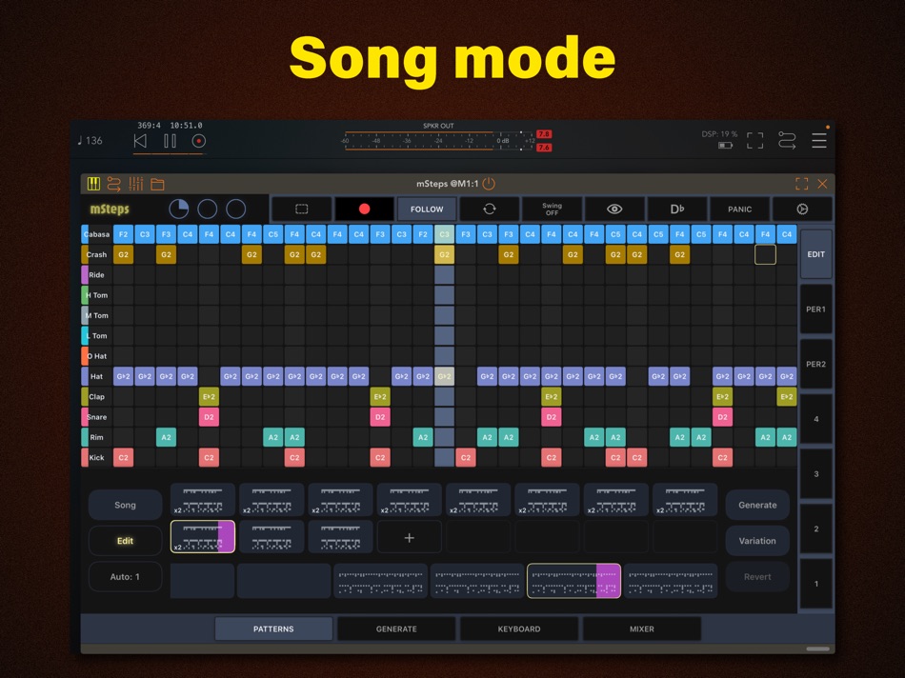Screen dimensions: 905x678
Task: Select the Kick track label
Action: pos(96,458)
